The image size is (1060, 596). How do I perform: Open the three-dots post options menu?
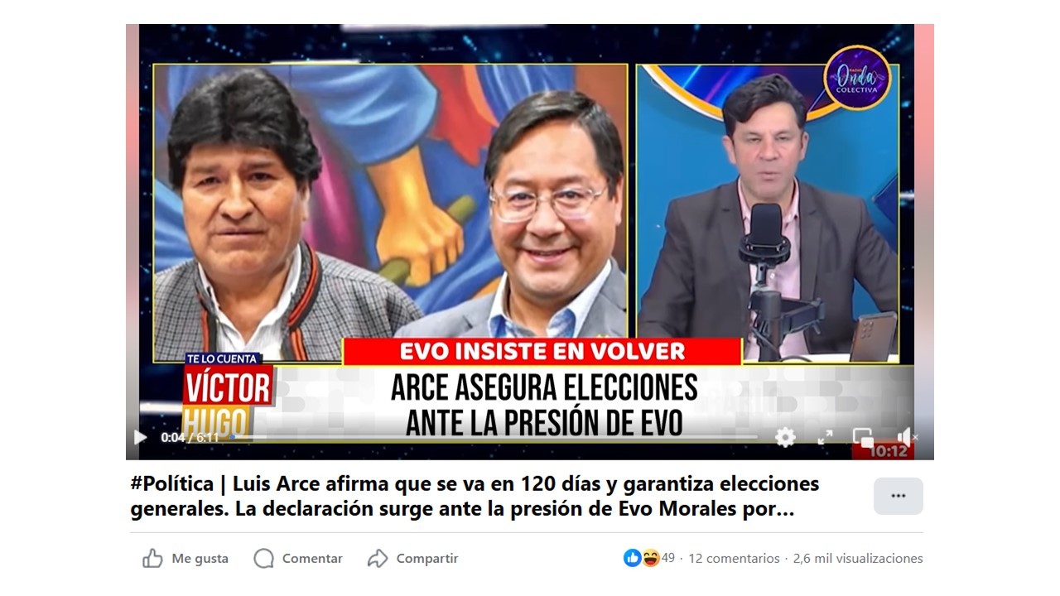click(x=899, y=496)
